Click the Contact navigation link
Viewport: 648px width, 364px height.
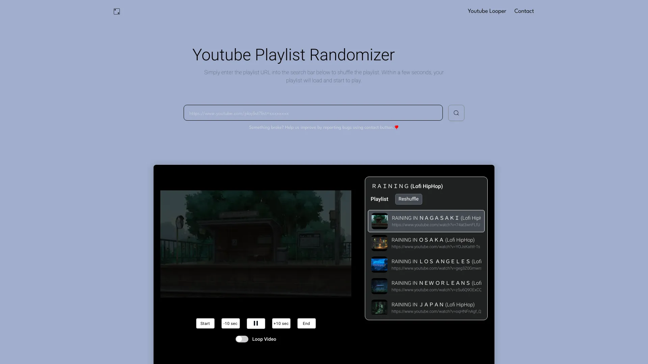tap(524, 11)
